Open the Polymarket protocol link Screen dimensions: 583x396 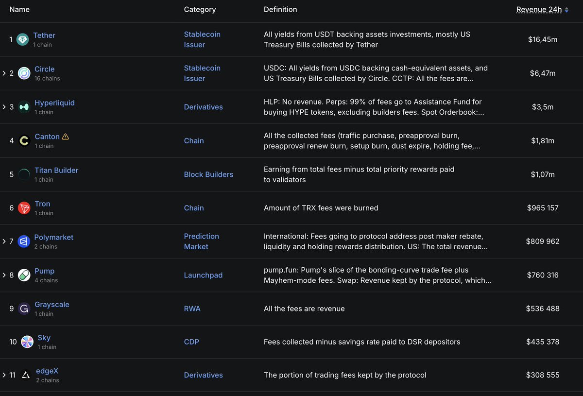point(54,237)
